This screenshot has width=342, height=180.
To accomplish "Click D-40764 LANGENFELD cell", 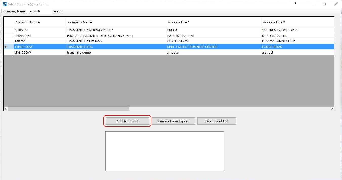I will coord(298,41).
